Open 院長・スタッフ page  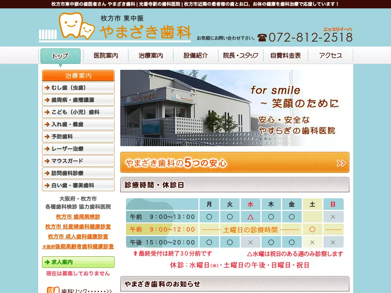tap(241, 56)
